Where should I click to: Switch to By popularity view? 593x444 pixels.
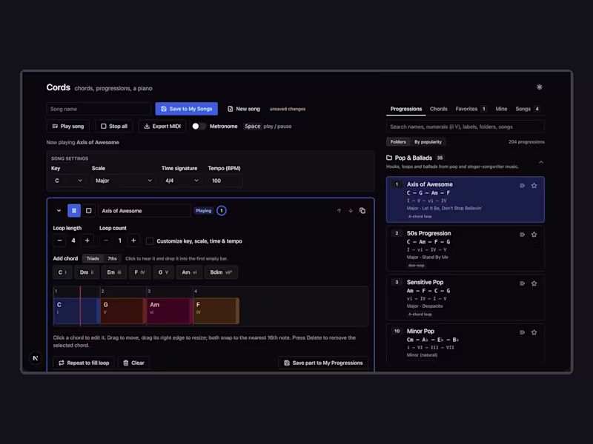[428, 142]
